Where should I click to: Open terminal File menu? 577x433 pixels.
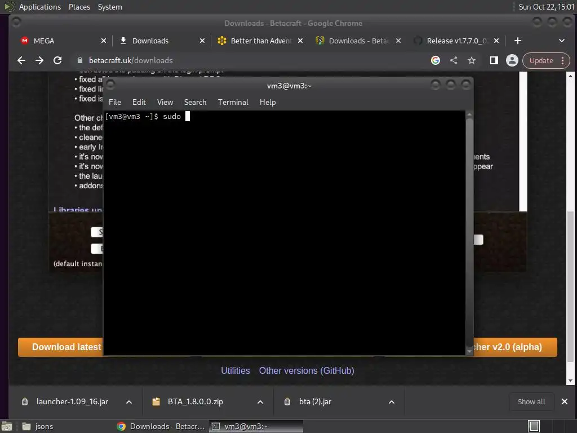click(115, 103)
